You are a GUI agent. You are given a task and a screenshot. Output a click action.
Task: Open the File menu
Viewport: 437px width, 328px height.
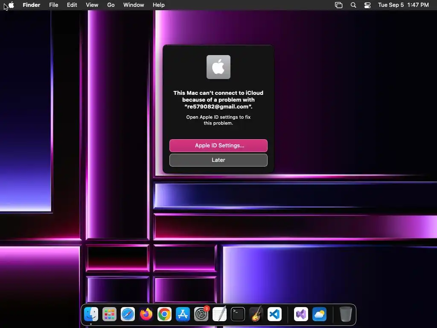pyautogui.click(x=53, y=5)
